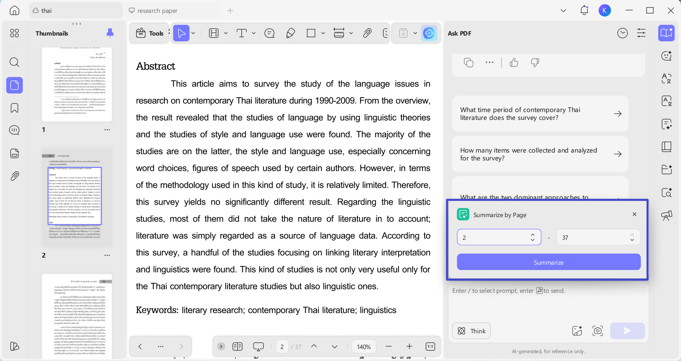Select the Thumbnails panel icon
Screen dimensions: 681x361
(14, 85)
